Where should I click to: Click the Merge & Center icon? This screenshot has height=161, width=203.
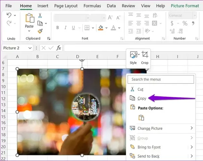pos(155,23)
